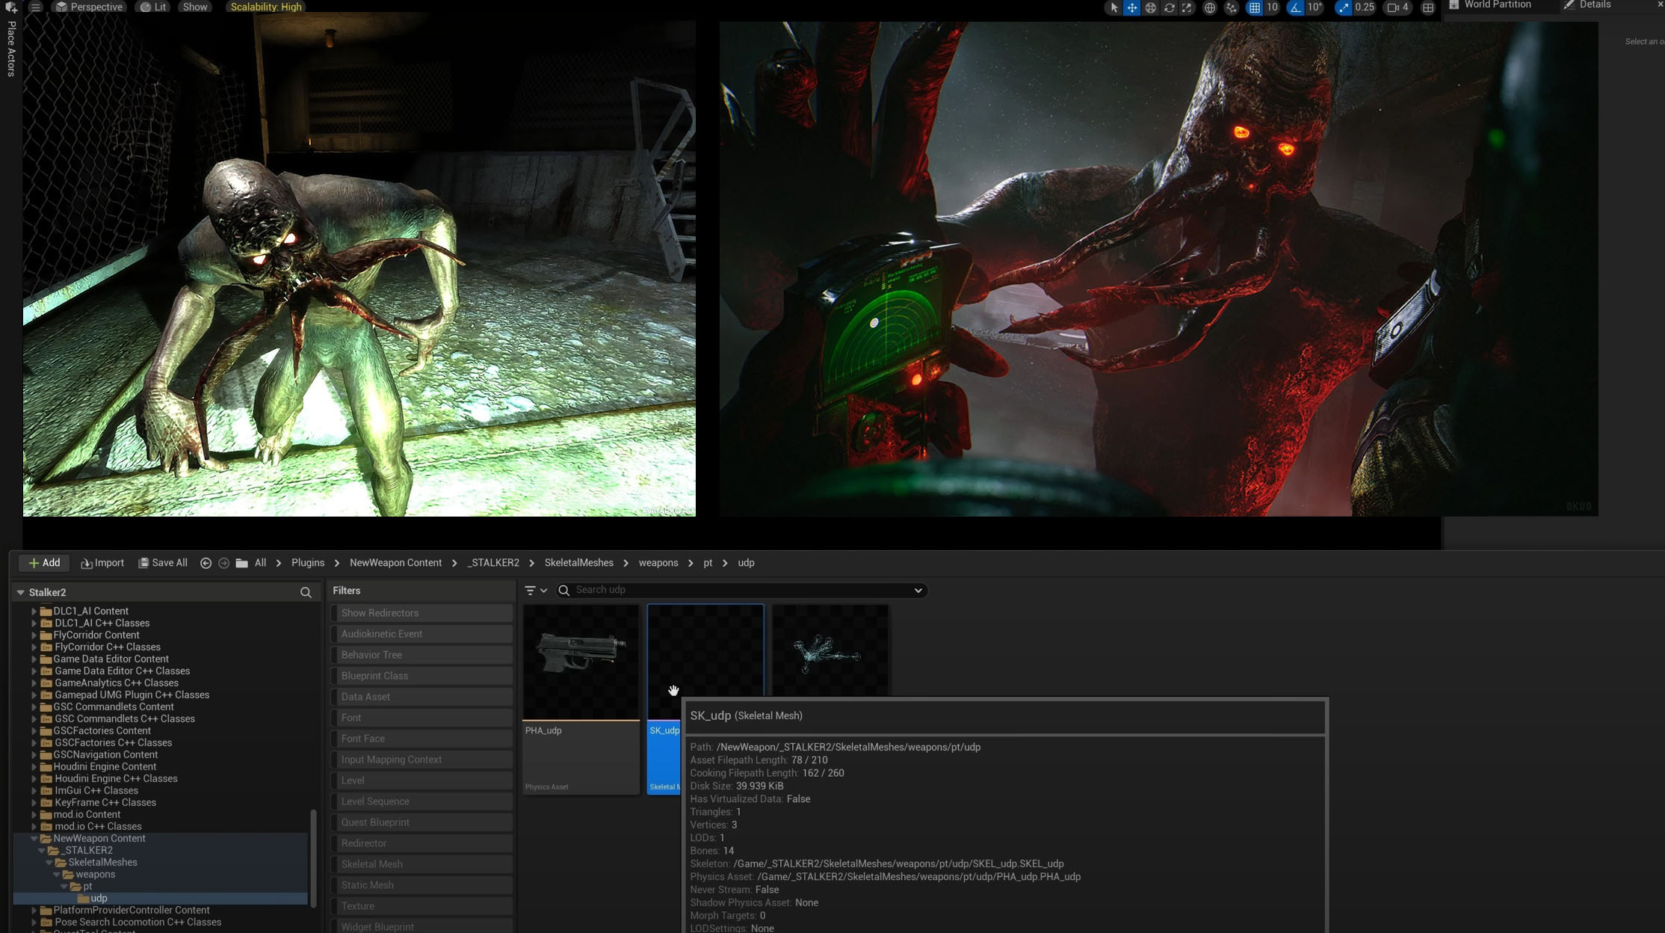Activate the translate (move) gizmo tool
The height and width of the screenshot is (933, 1665).
click(1132, 7)
